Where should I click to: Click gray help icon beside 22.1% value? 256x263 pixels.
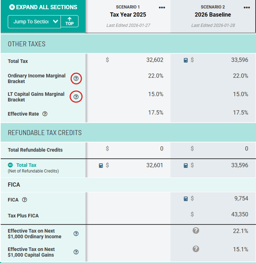pos(196,230)
